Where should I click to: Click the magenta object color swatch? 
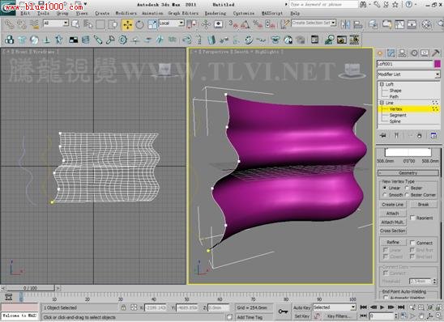coord(438,64)
